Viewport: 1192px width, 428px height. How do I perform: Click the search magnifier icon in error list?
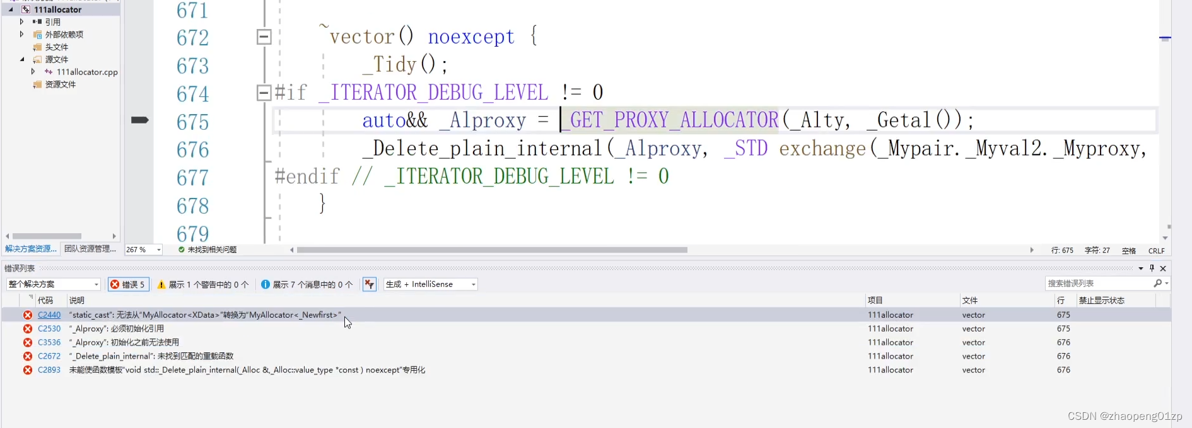[1158, 284]
